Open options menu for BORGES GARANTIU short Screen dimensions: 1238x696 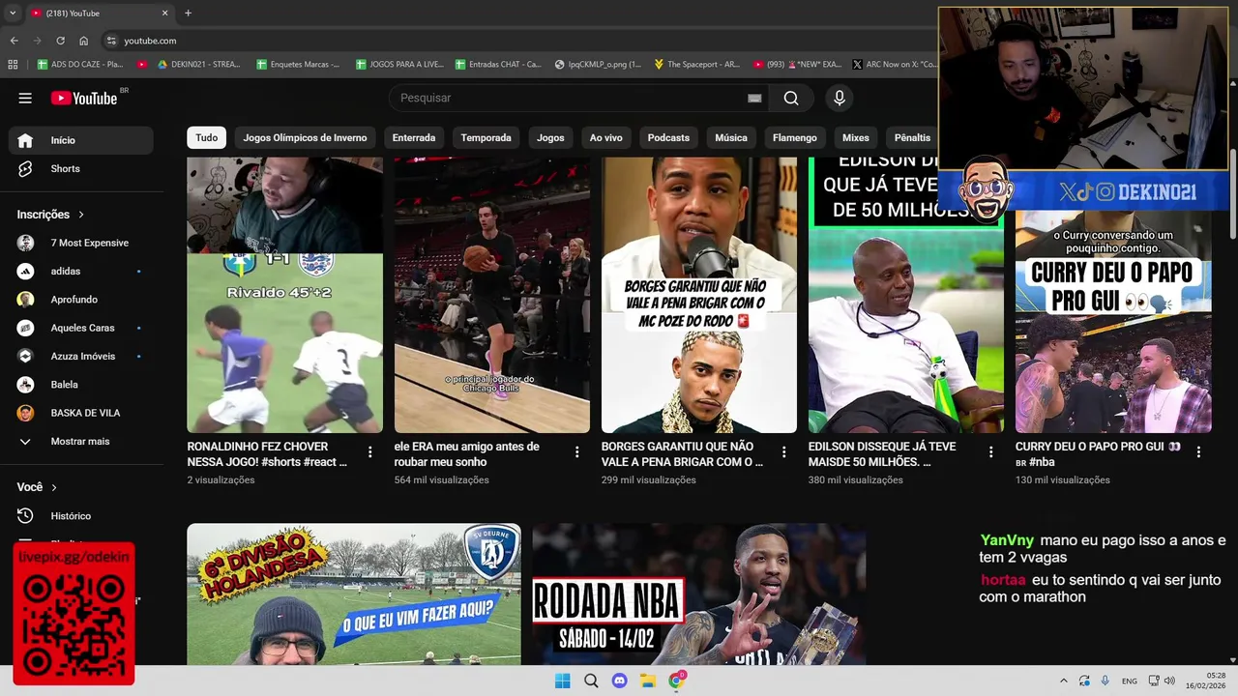tap(783, 451)
